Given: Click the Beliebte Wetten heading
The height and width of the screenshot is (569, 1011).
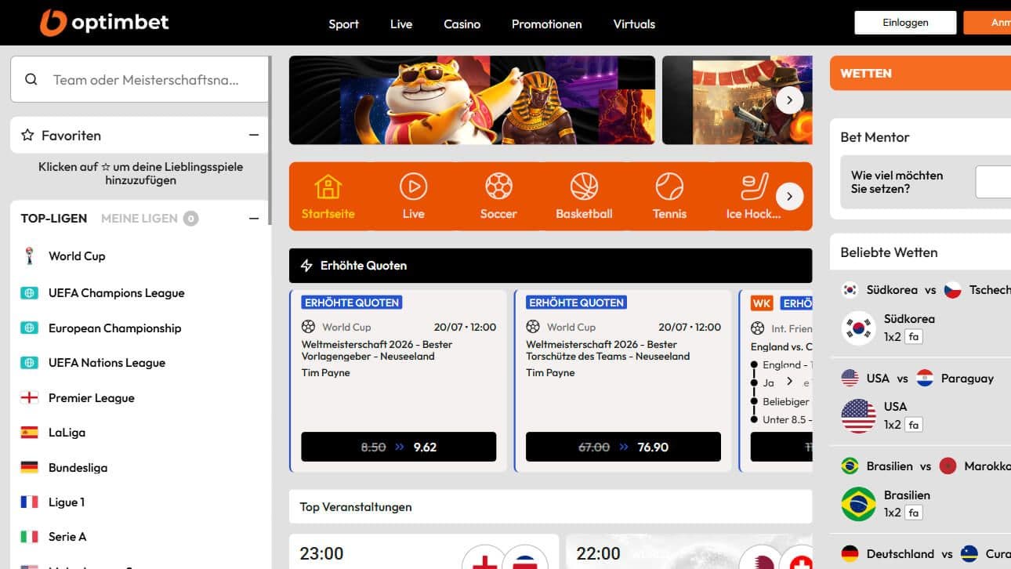Looking at the screenshot, I should click(889, 252).
